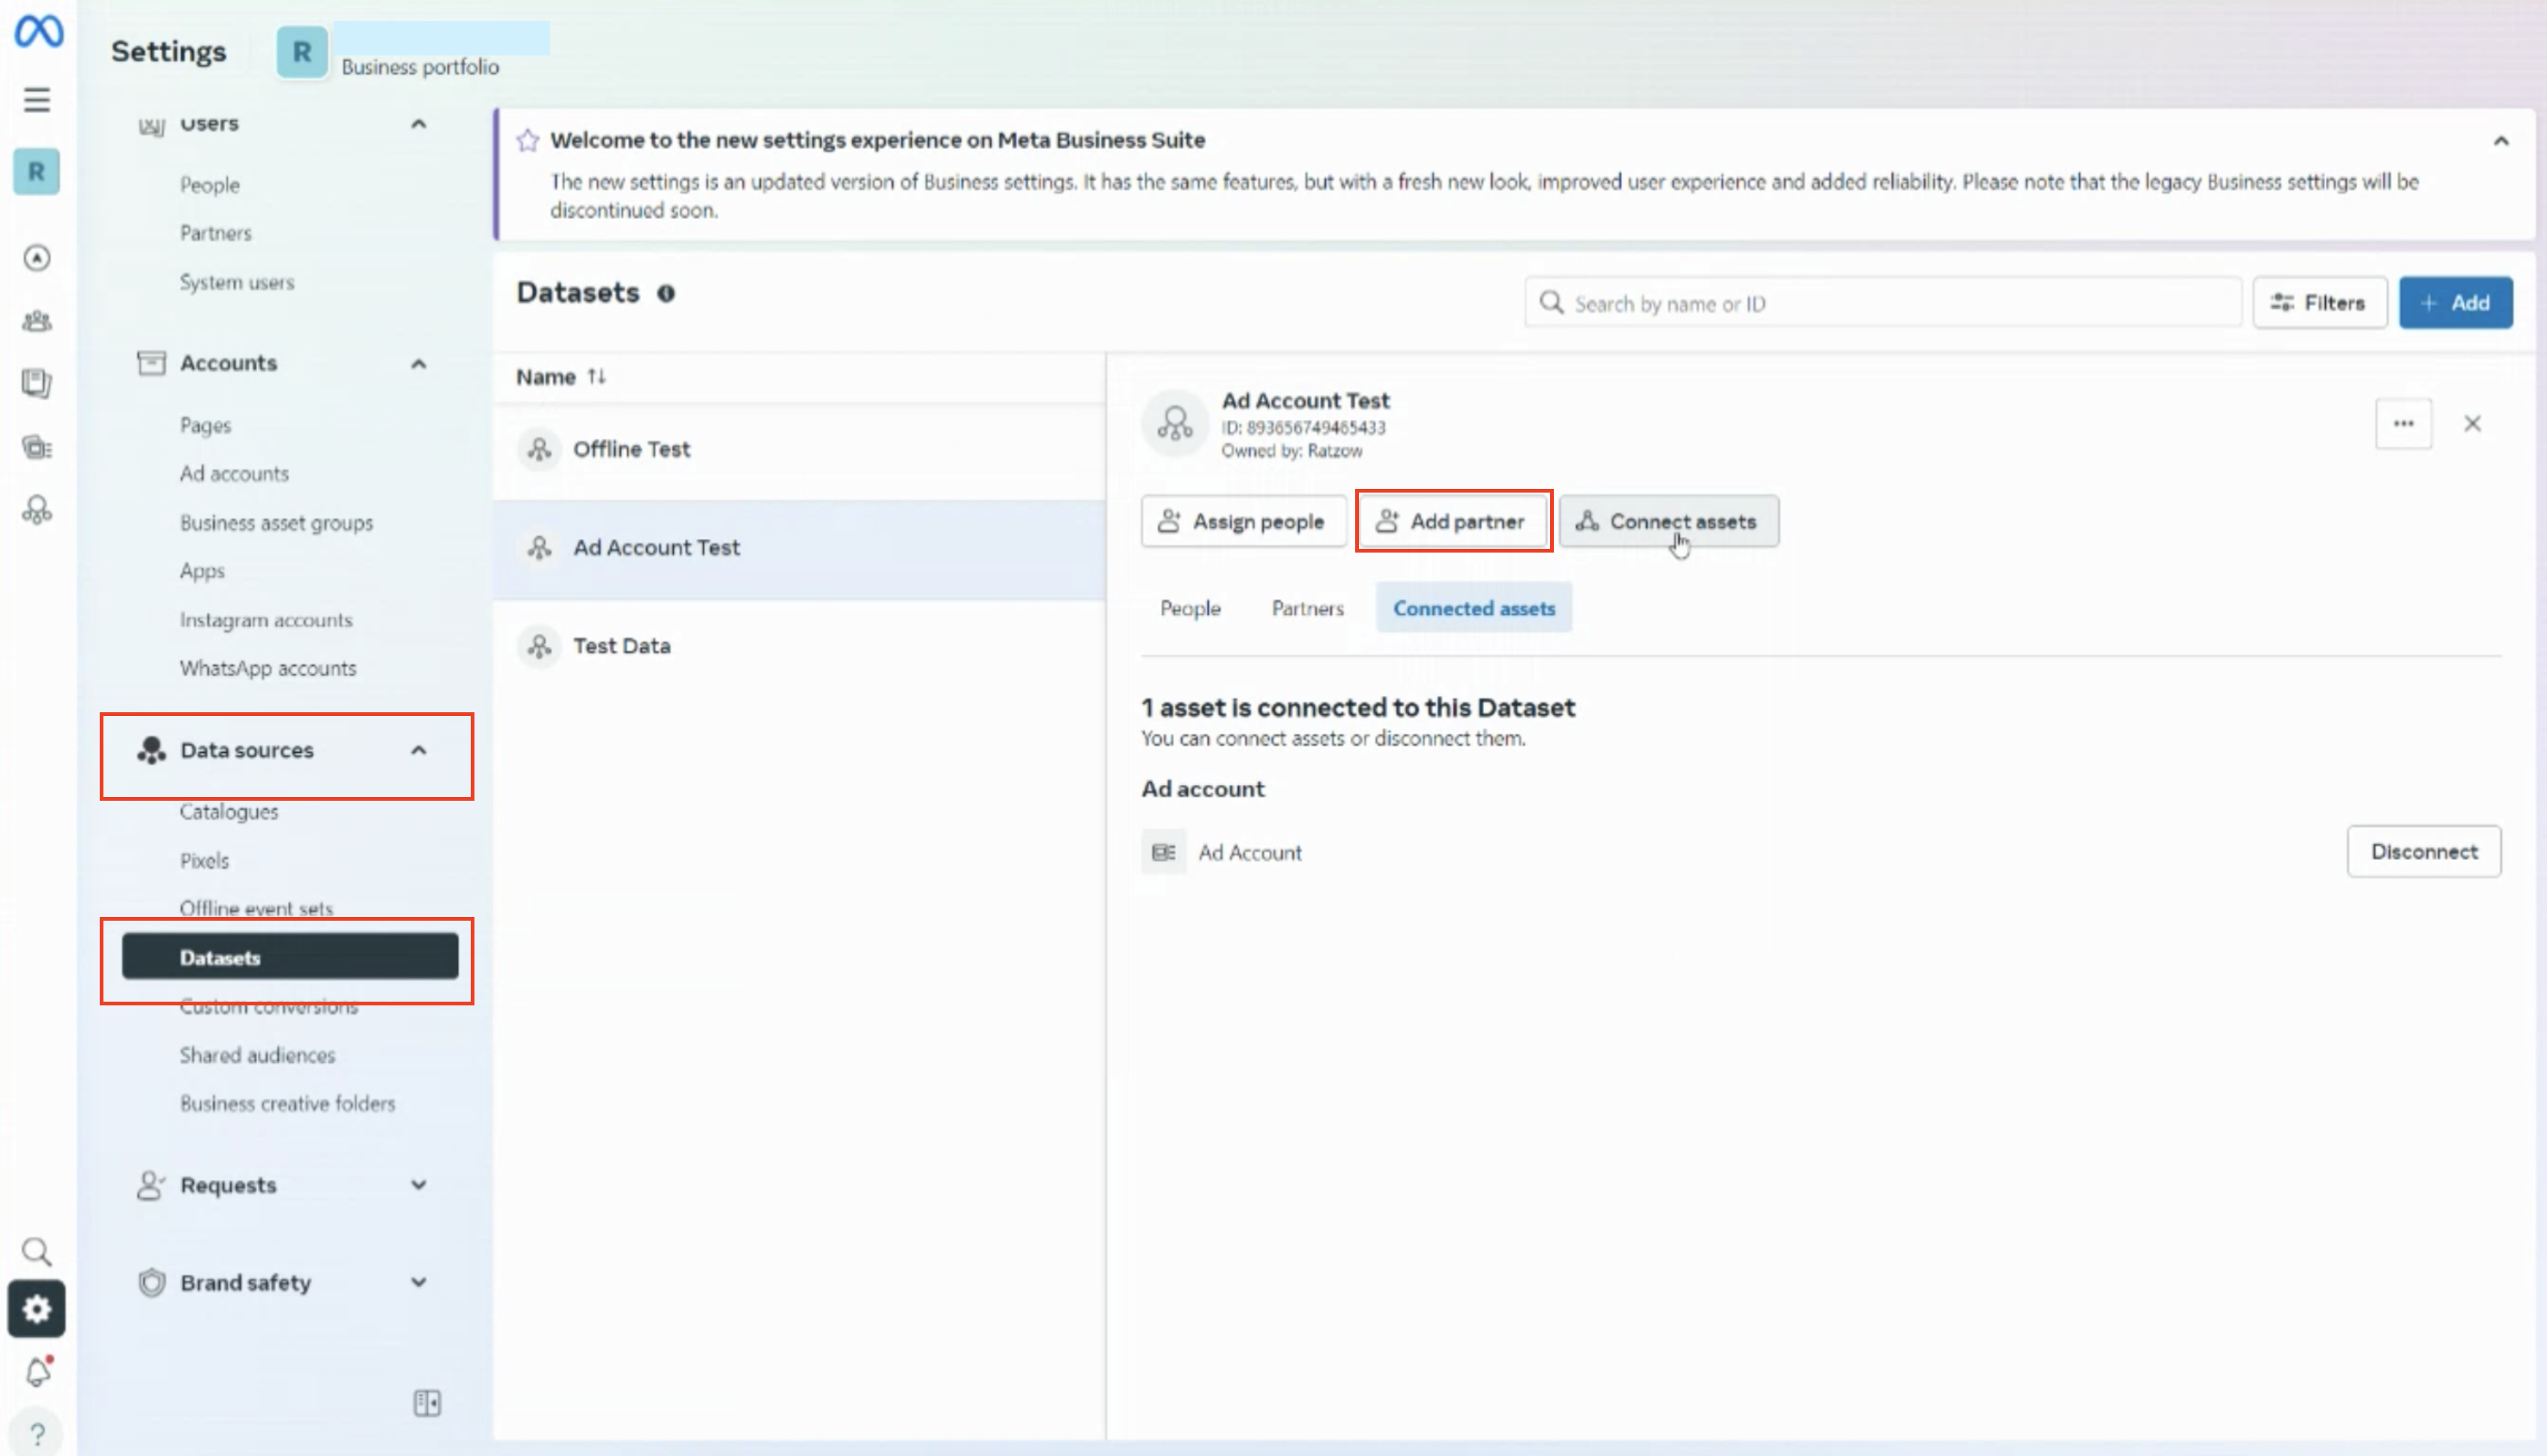Select the Connected assets tab
The image size is (2547, 1456).
click(1474, 608)
